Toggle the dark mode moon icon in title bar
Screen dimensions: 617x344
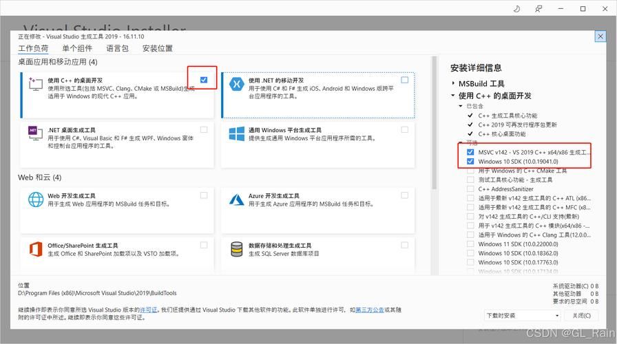pos(516,9)
